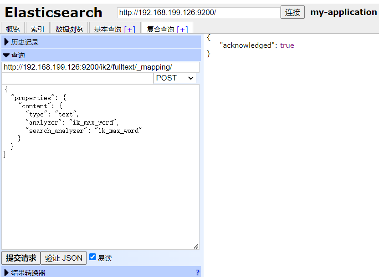
Task: Click 提交请求 to submit the request
Action: [x=21, y=258]
